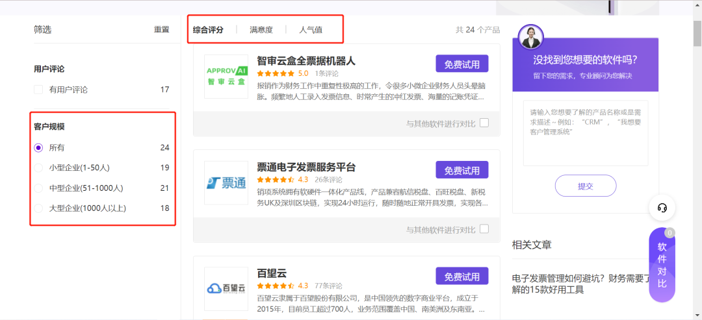Reset filters with 重置
The image size is (702, 320).
[x=162, y=29]
